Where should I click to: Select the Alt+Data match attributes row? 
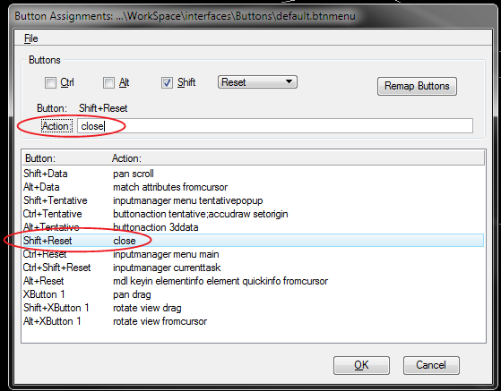(253, 187)
